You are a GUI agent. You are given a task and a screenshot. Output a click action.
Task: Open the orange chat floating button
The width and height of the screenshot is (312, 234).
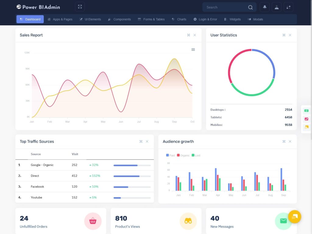pos(295,217)
